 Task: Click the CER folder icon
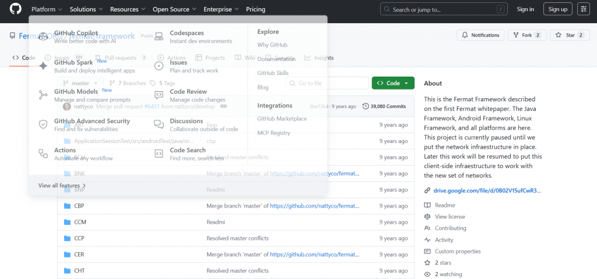(x=68, y=255)
